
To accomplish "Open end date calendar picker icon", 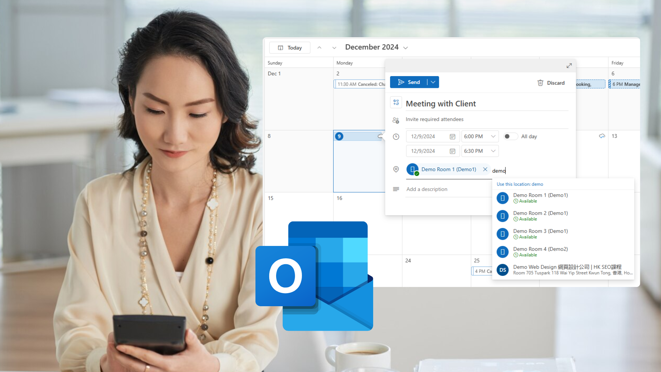I will (x=452, y=151).
